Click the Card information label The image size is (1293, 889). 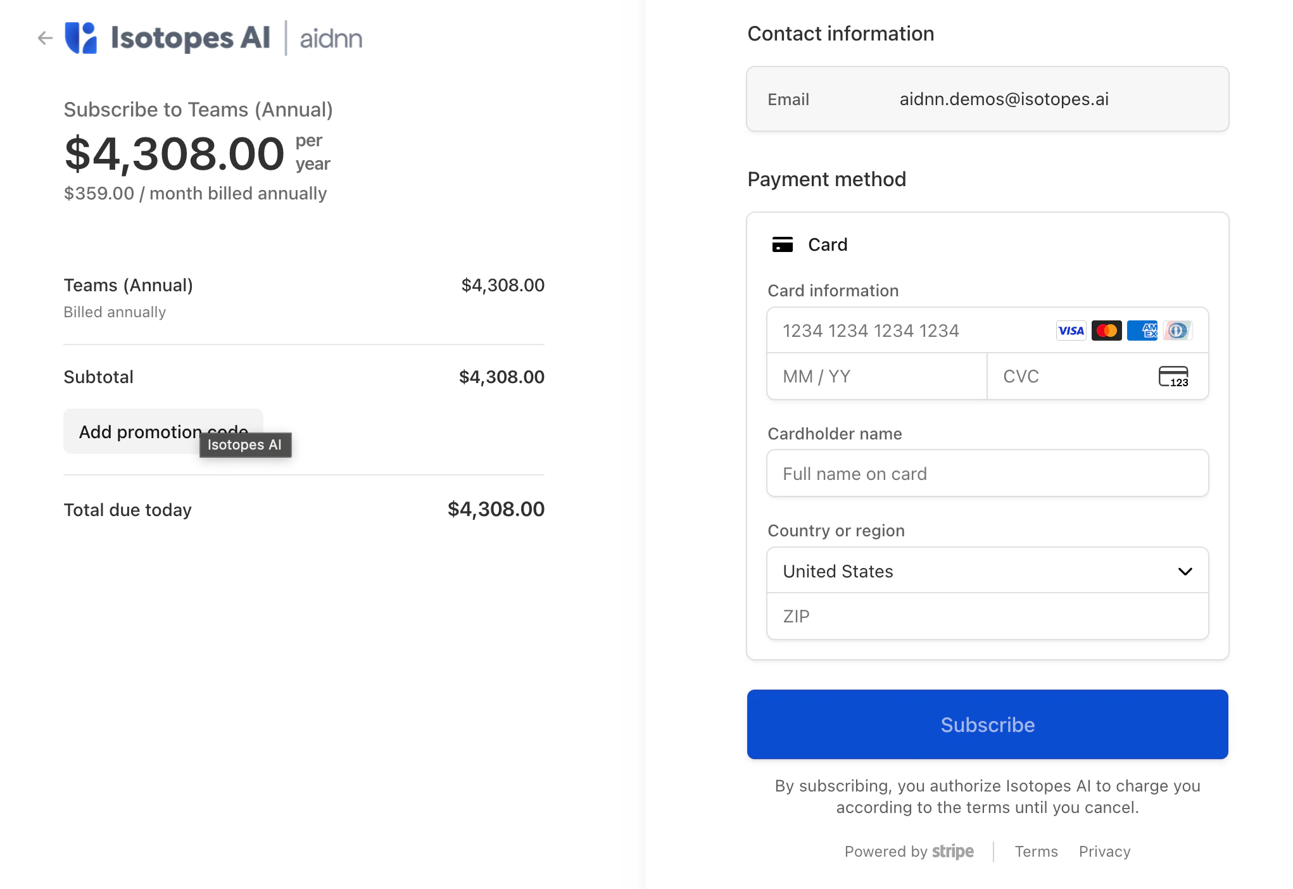pos(833,291)
